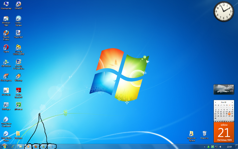Screen dimensions: 238x149
Task: Show hidden system tray icons
Action: point(204,147)
